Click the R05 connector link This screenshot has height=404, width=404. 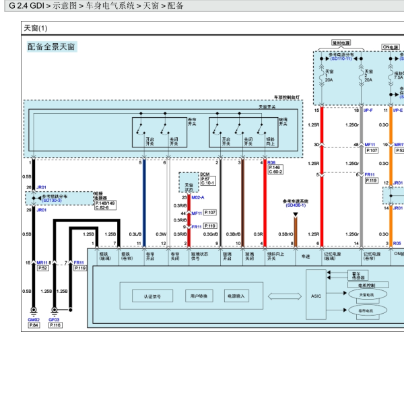click(397, 243)
